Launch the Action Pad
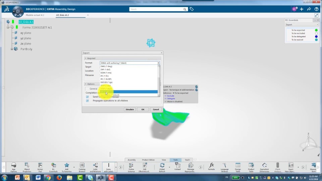This screenshot has width=322, height=181. (40, 167)
